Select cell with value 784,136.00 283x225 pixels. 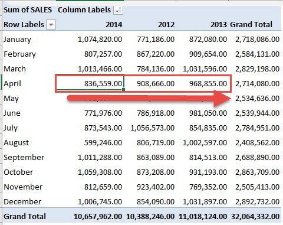coord(156,69)
